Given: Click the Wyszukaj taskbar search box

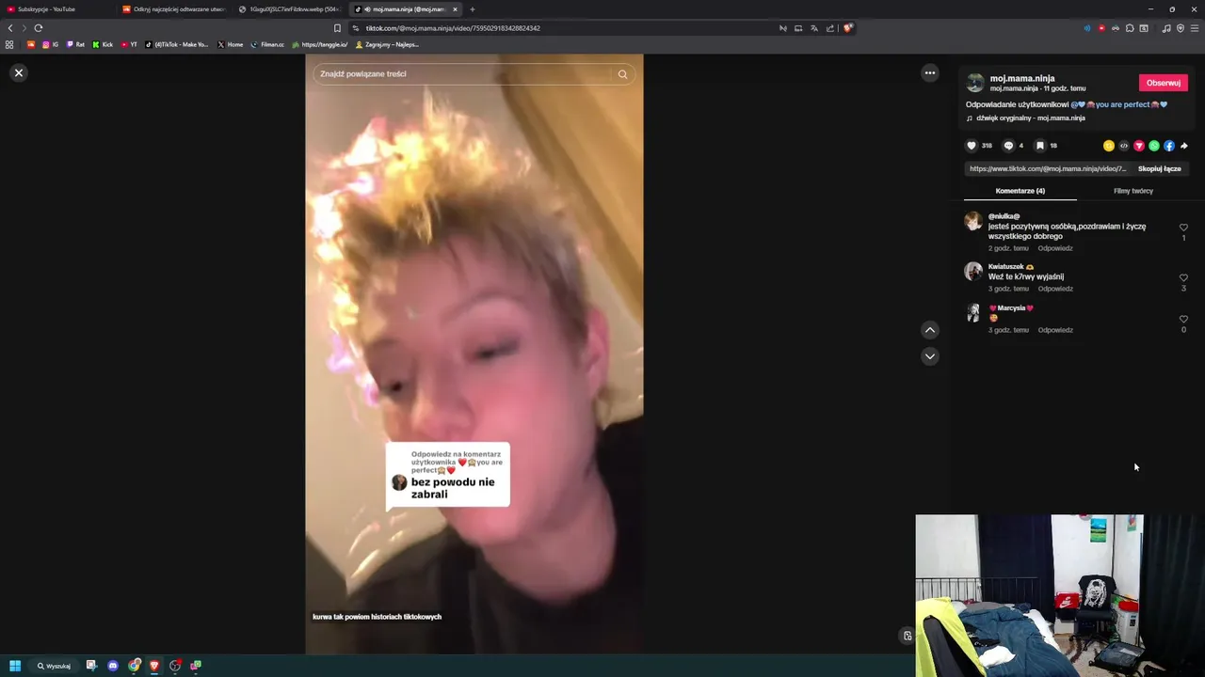Looking at the screenshot, I should coord(55,666).
